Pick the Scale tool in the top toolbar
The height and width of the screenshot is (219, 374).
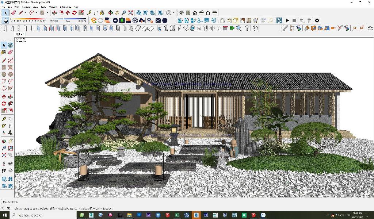[x=80, y=13]
